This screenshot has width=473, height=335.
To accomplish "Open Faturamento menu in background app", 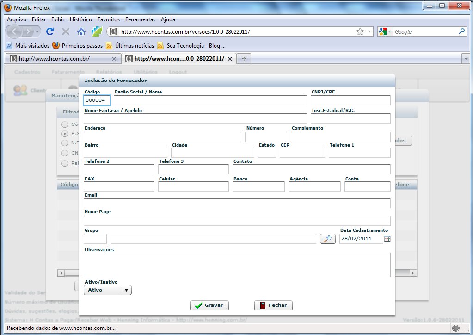I will pos(68,72).
